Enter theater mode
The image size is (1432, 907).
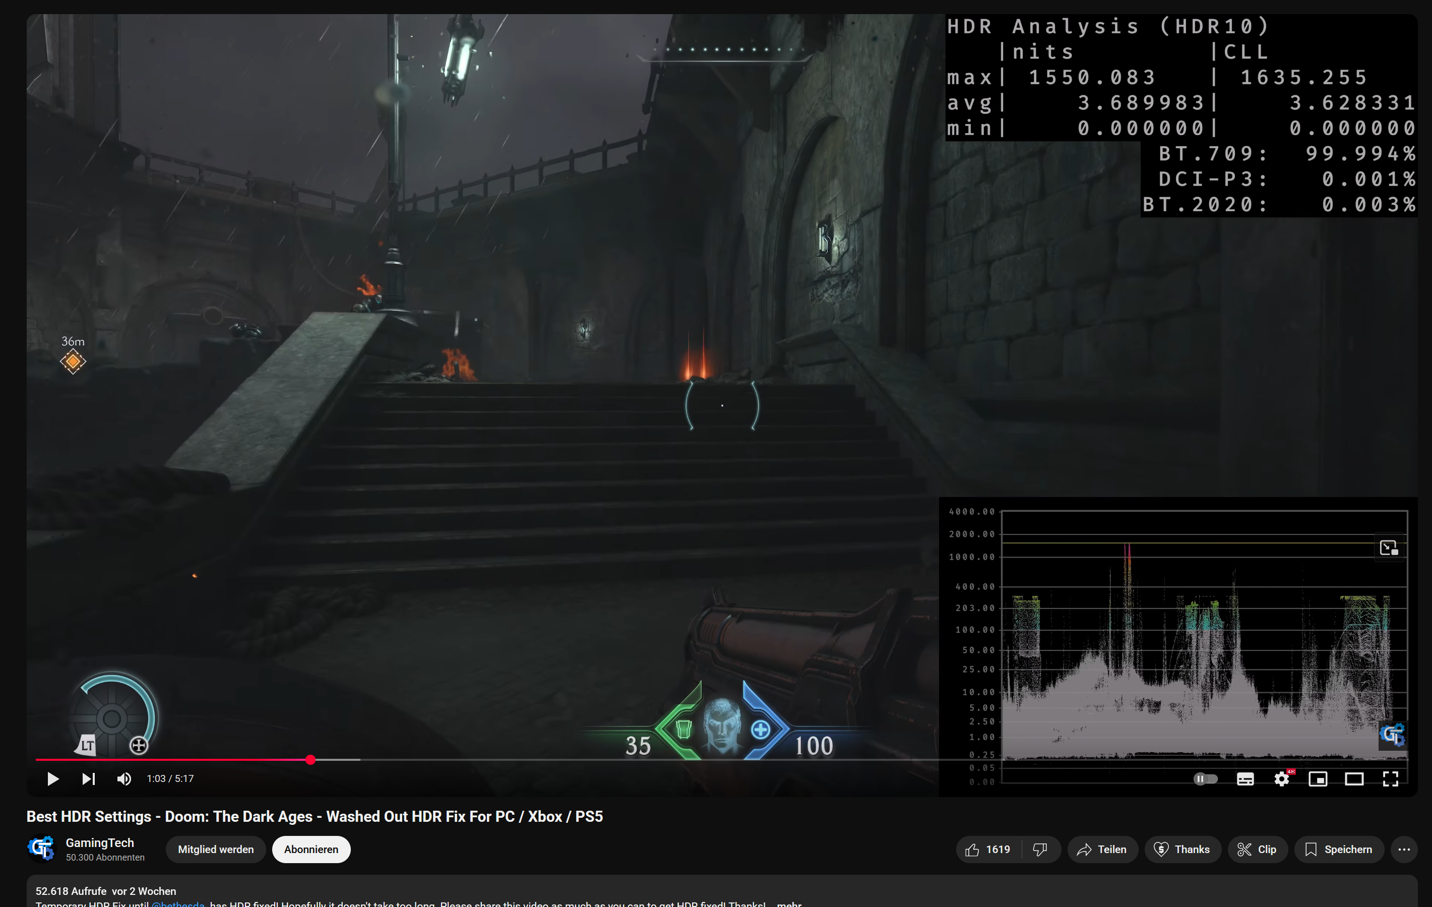[1355, 778]
